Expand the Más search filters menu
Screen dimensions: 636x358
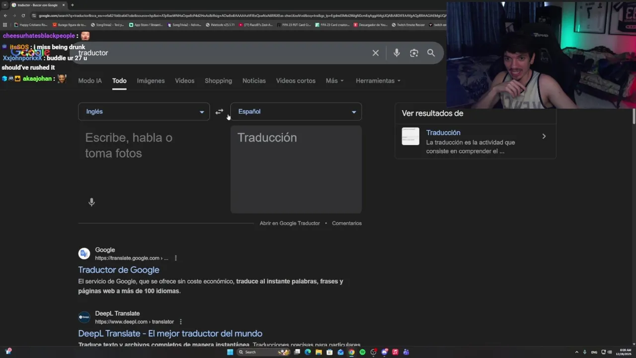coord(334,81)
